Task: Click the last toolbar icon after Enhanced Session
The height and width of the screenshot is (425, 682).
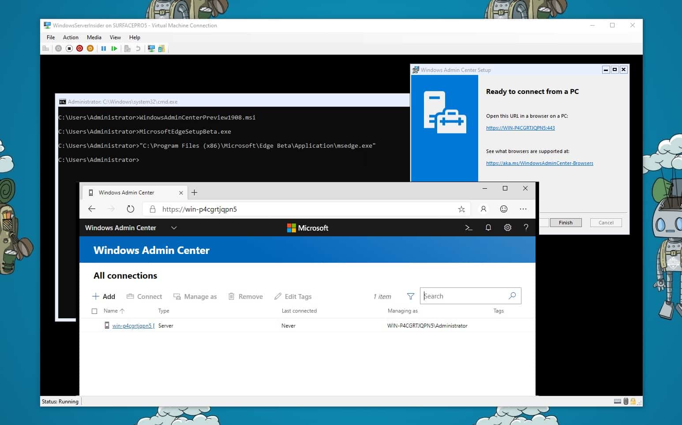Action: pos(161,48)
